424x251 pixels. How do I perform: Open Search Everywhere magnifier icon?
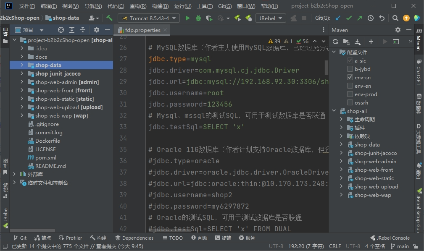pyautogui.click(x=395, y=18)
